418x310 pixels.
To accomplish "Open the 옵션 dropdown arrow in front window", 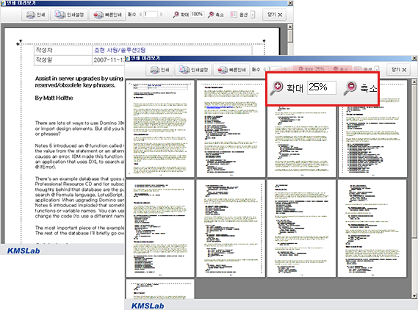I will (x=377, y=70).
